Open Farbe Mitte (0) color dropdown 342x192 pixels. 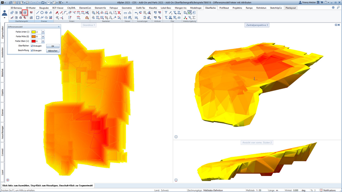(43, 36)
